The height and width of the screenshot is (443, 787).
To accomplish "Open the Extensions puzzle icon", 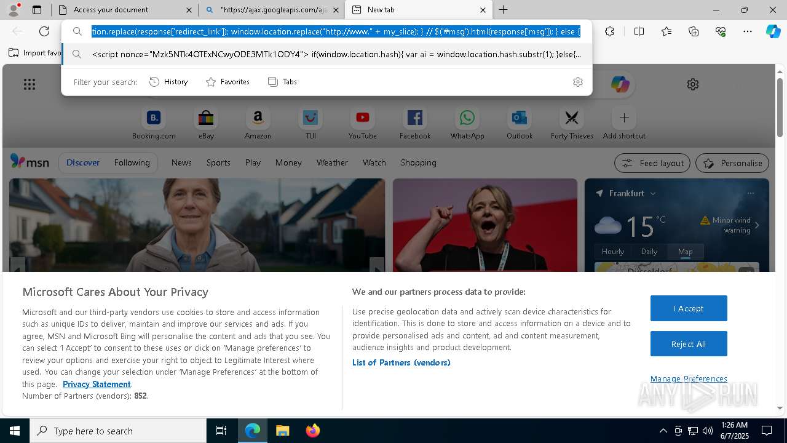I will pos(609,31).
